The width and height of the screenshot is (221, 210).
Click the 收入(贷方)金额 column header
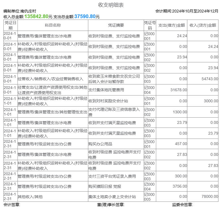(203, 25)
